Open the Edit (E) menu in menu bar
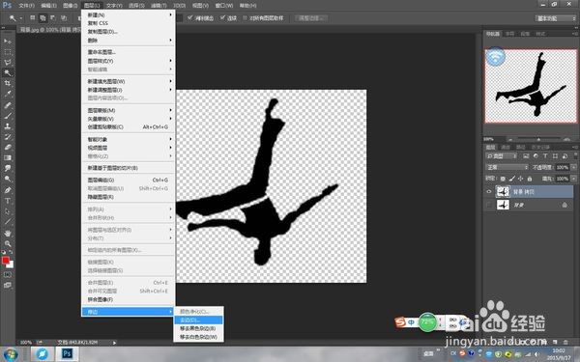 [x=48, y=5]
